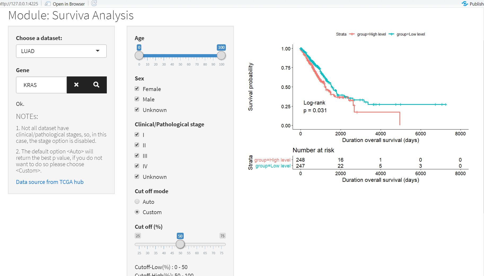Click the Age slider maximum handle
The image size is (484, 276).
tap(221, 55)
